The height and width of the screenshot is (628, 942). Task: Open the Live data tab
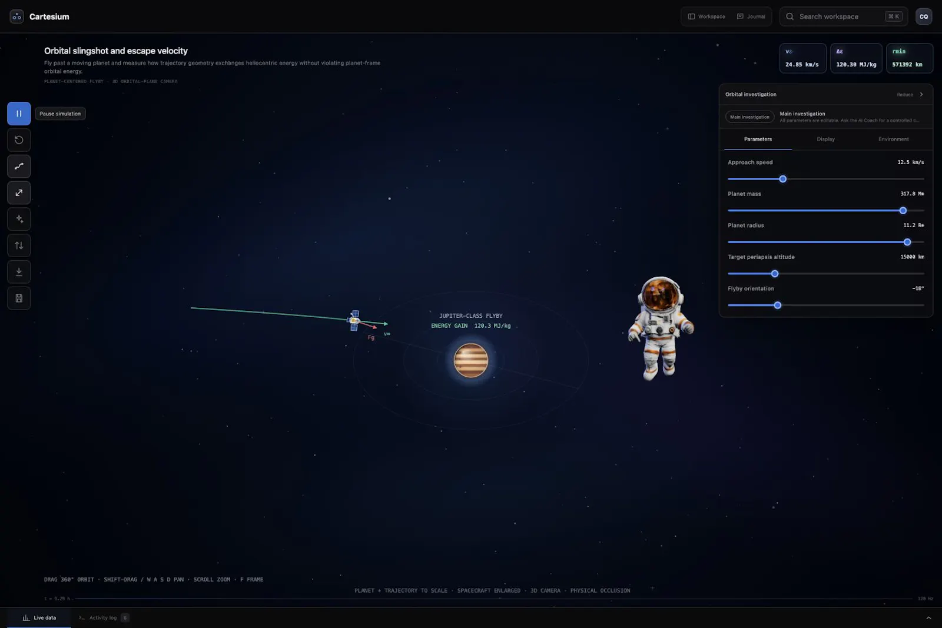coord(39,618)
